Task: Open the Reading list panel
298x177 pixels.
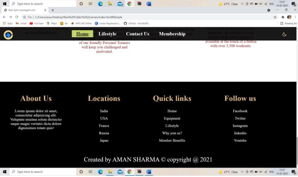Action: coord(288,24)
